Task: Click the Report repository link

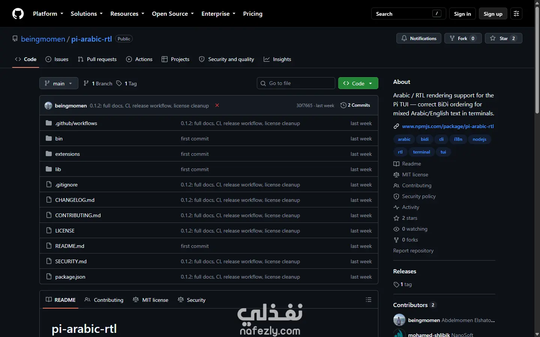Action: tap(413, 251)
